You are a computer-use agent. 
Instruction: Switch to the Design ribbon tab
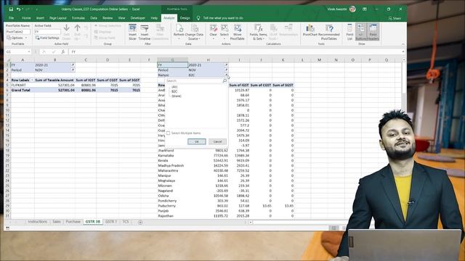coord(185,18)
